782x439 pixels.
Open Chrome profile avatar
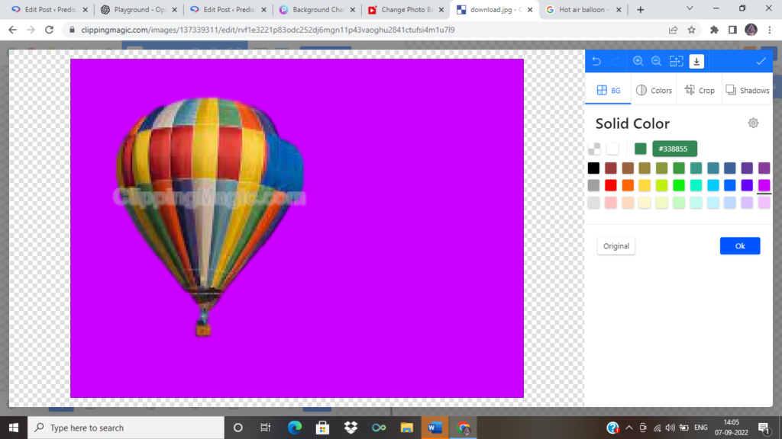pos(751,30)
